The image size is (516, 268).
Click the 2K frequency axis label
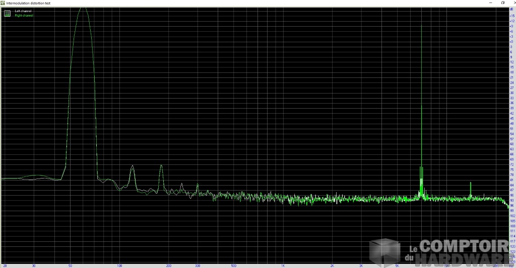[332, 265]
